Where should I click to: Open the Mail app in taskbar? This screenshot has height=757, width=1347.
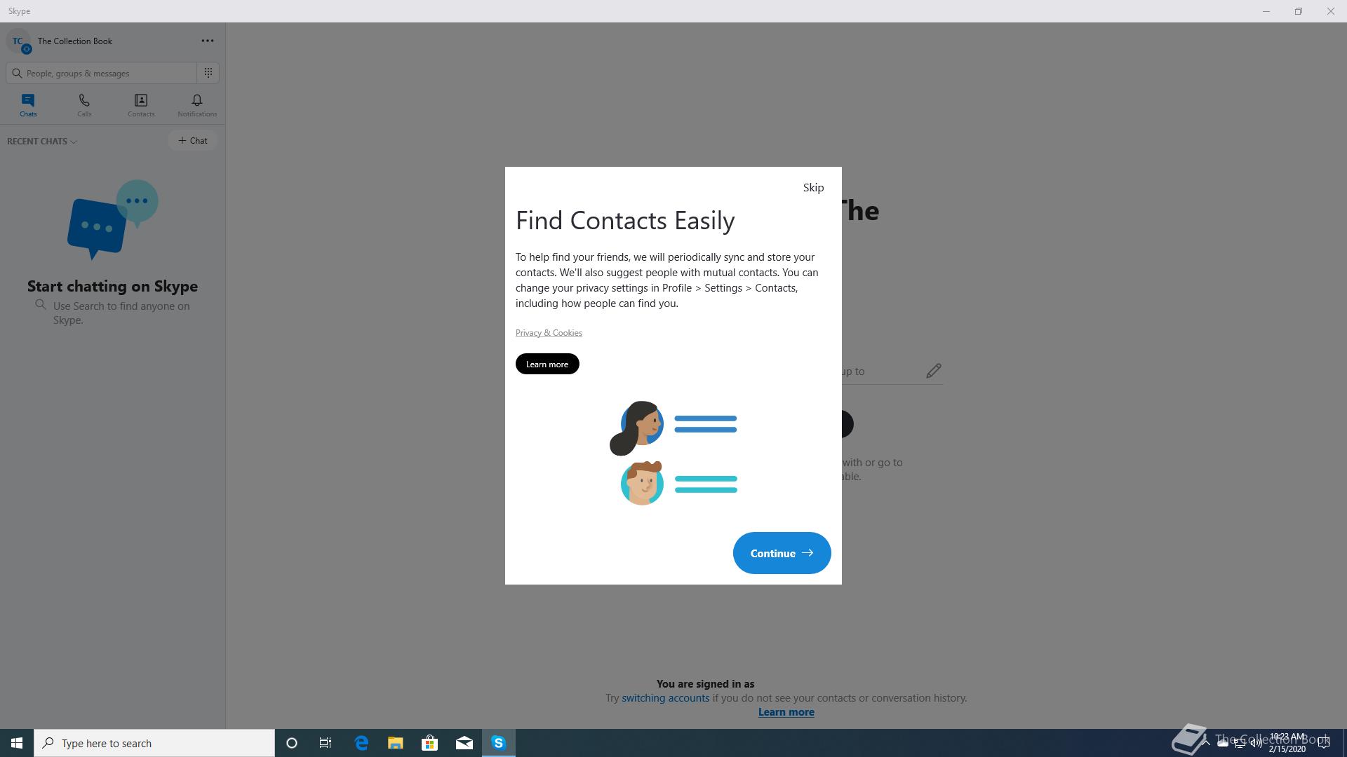[464, 743]
